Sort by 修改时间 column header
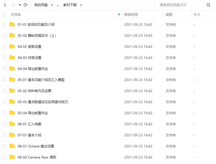 click(131, 14)
